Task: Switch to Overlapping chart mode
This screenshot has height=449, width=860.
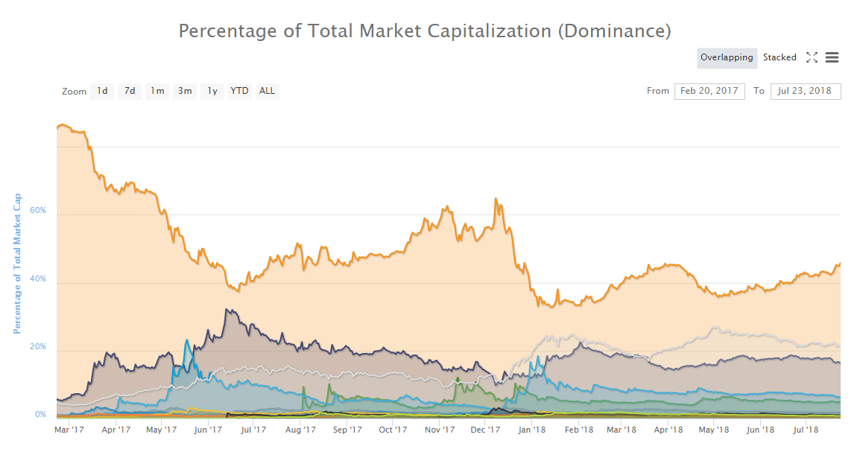Action: 727,57
